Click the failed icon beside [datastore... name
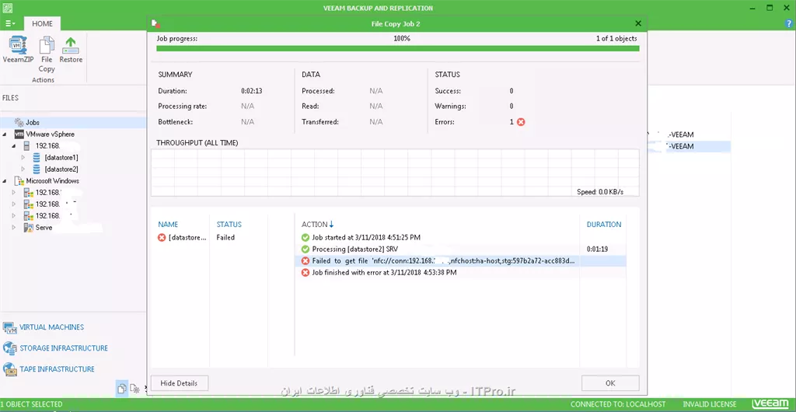796x412 pixels. [162, 237]
